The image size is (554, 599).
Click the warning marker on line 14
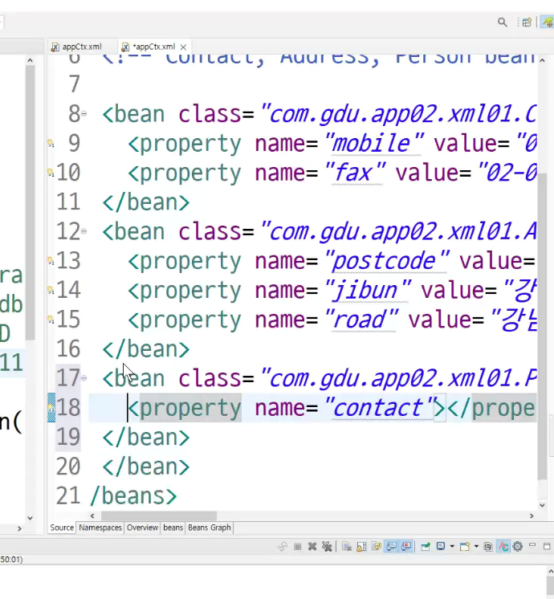[51, 290]
